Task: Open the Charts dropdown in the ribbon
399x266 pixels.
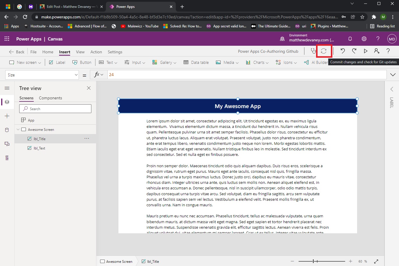Action: pyautogui.click(x=257, y=62)
